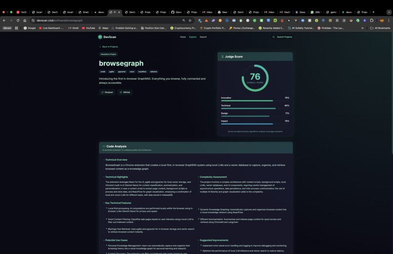Open the Pionex Exchange bookmark
This screenshot has height=254, width=393.
point(242,28)
